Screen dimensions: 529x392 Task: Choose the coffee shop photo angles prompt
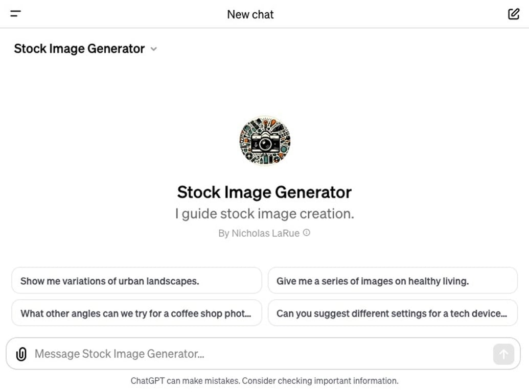pos(136,313)
